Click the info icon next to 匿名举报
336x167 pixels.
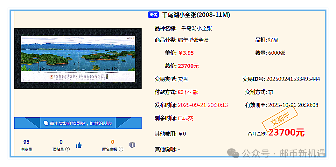(x=121, y=149)
